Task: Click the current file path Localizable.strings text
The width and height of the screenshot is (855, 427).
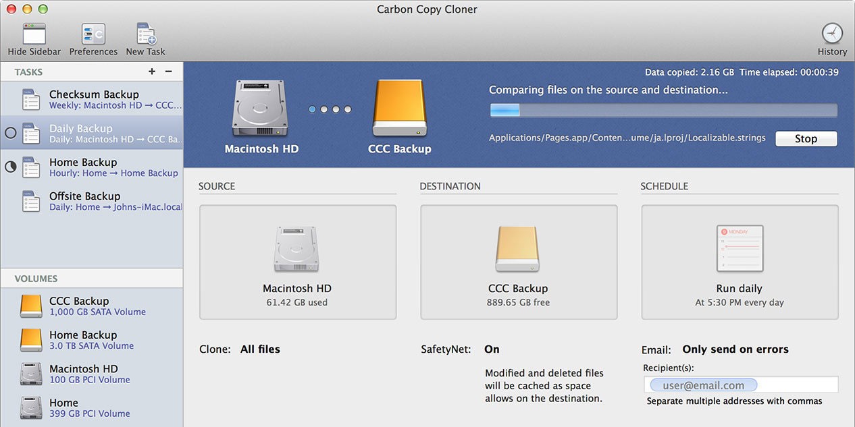Action: [627, 138]
